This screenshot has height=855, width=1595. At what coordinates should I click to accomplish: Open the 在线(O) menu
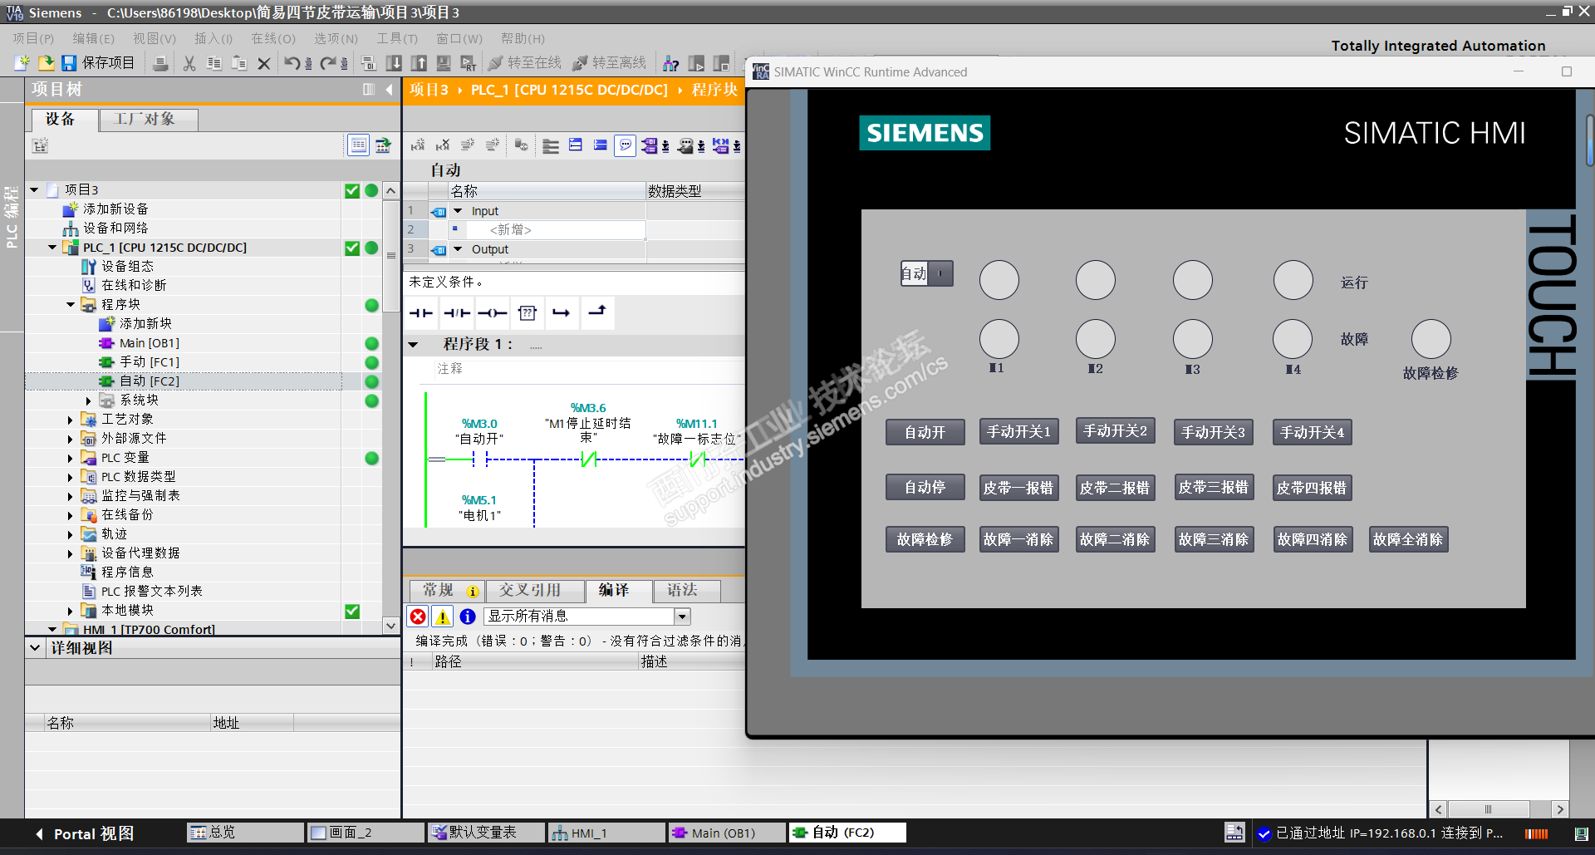pyautogui.click(x=273, y=38)
